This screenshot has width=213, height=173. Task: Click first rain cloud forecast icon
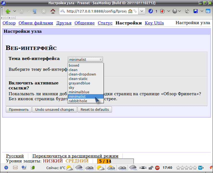(x=79, y=168)
